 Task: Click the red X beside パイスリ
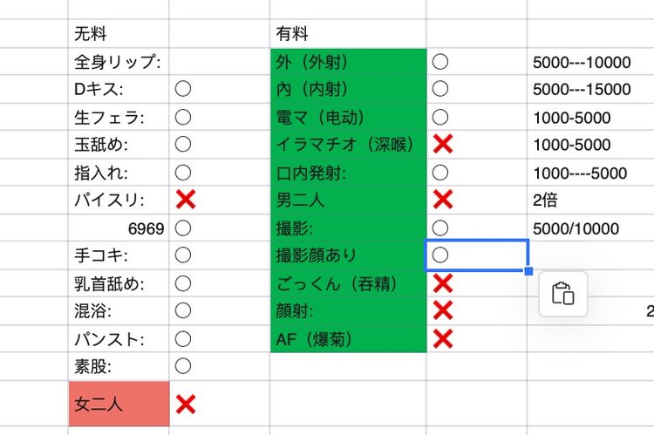coord(185,201)
